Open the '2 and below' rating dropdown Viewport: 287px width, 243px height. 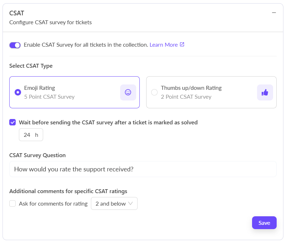(114, 204)
